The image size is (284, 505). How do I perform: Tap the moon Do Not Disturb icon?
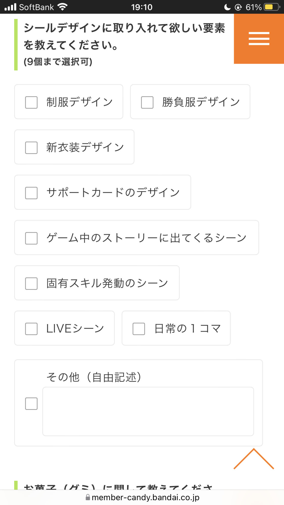[x=227, y=7]
